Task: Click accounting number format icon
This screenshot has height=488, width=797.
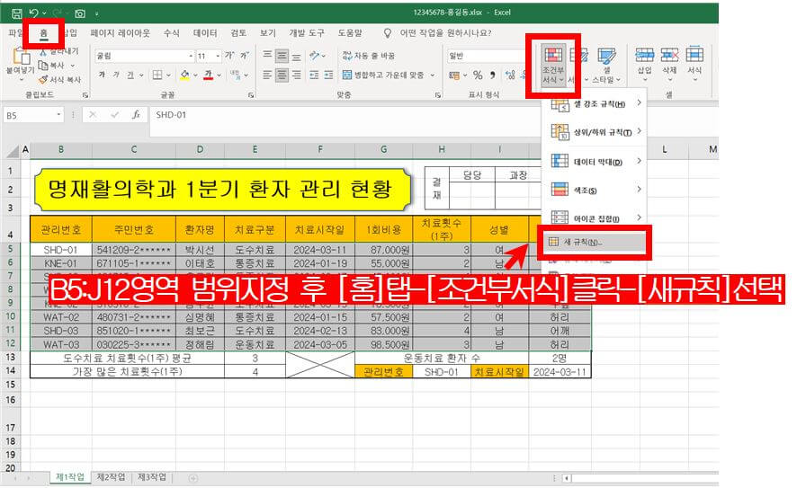Action: (454, 75)
